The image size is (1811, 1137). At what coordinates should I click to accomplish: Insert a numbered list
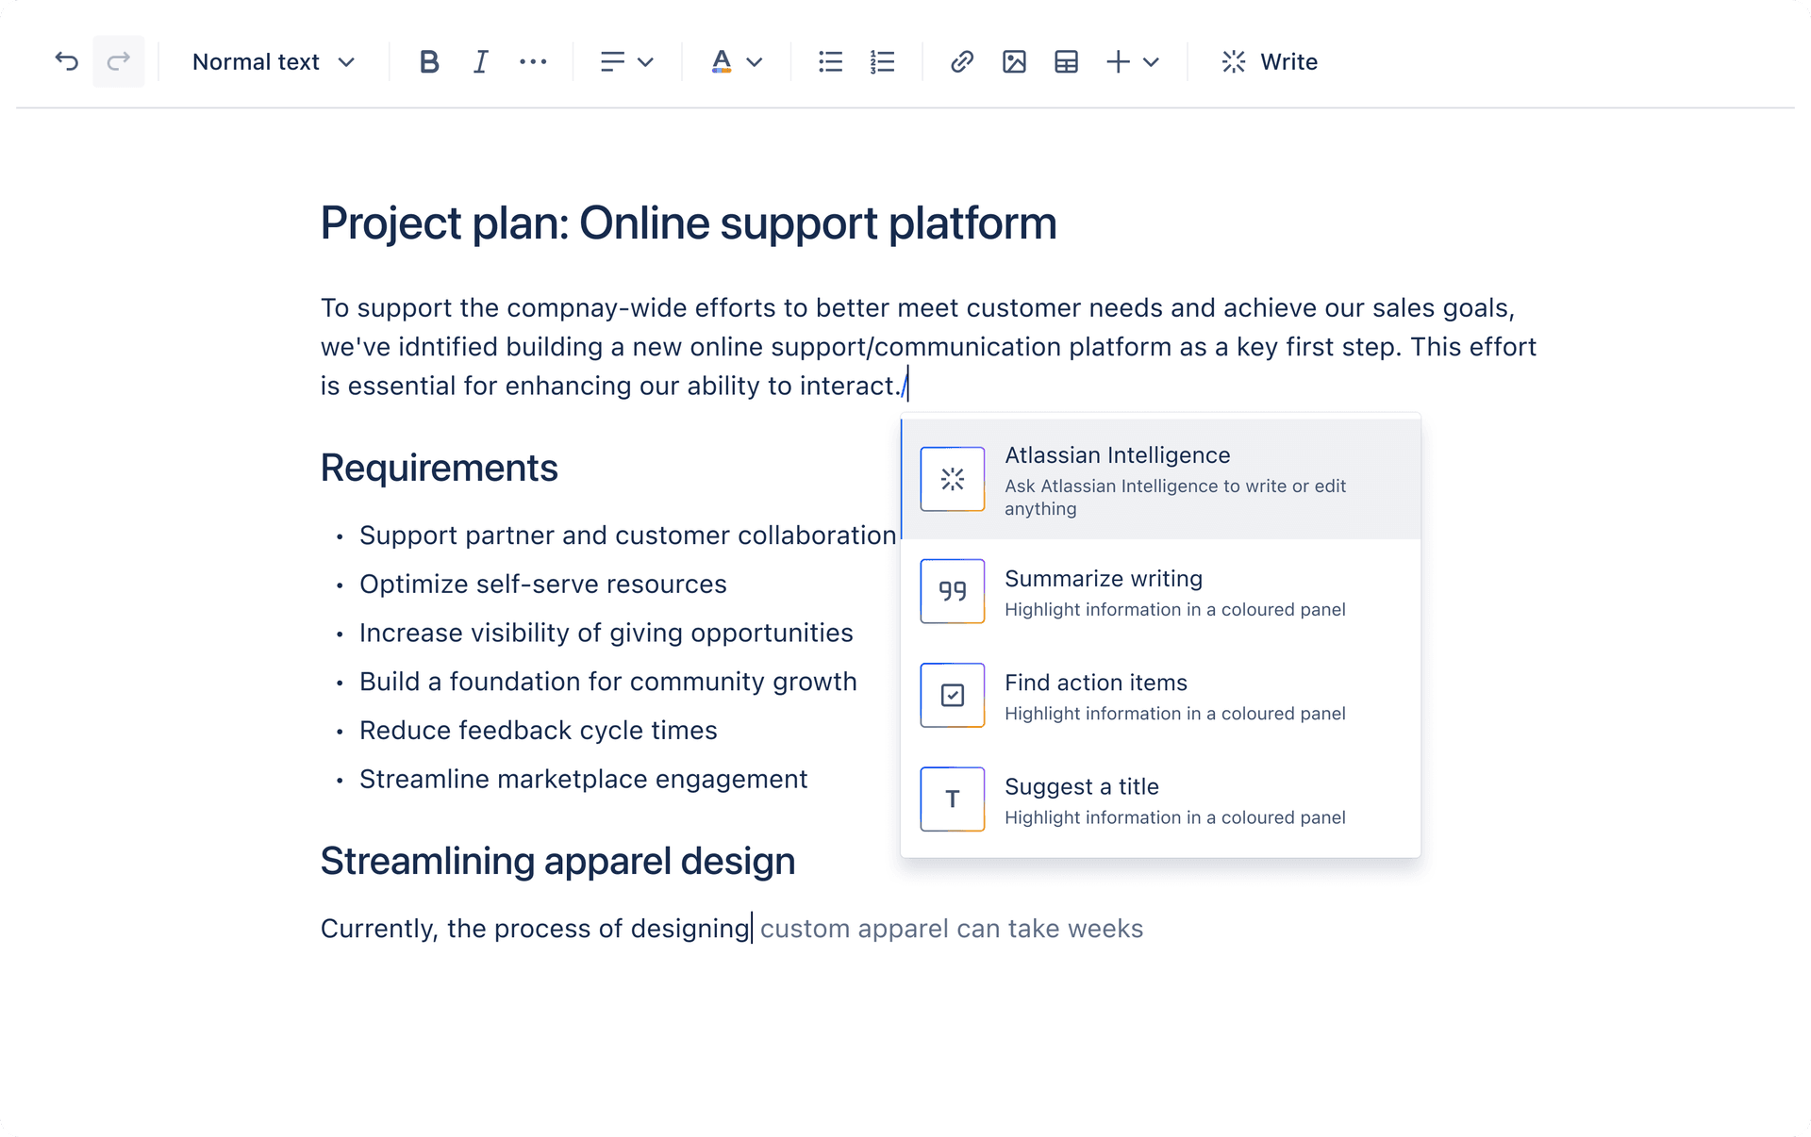883,62
